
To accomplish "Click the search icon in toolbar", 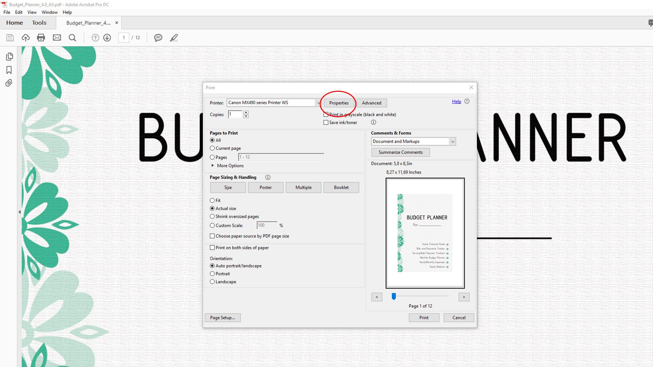I will click(73, 38).
